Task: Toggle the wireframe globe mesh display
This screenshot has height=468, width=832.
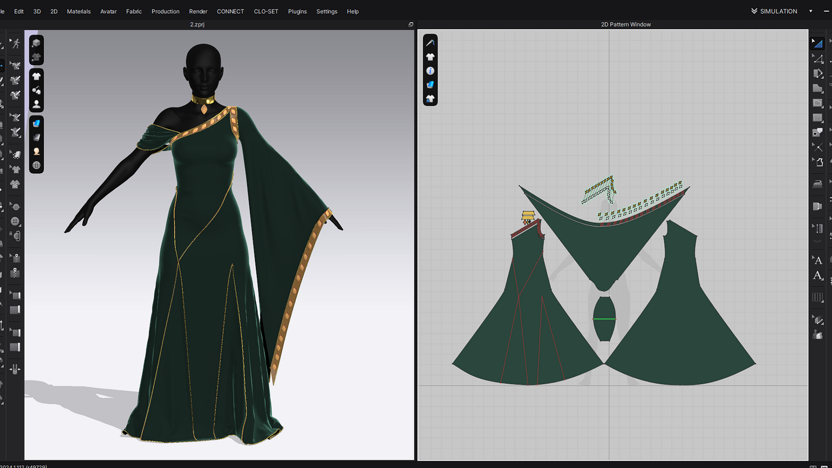Action: click(37, 165)
